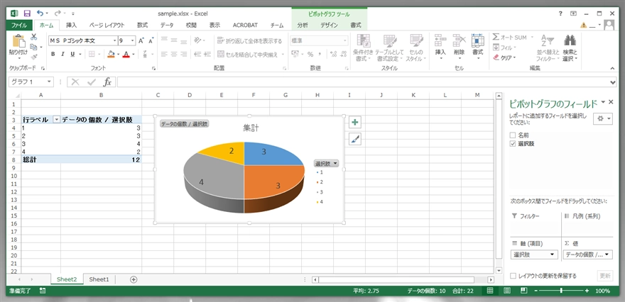This screenshot has height=302, width=625.
Task: Click Sort and Filter icon (並べ替えとフィルター)
Action: click(x=548, y=41)
